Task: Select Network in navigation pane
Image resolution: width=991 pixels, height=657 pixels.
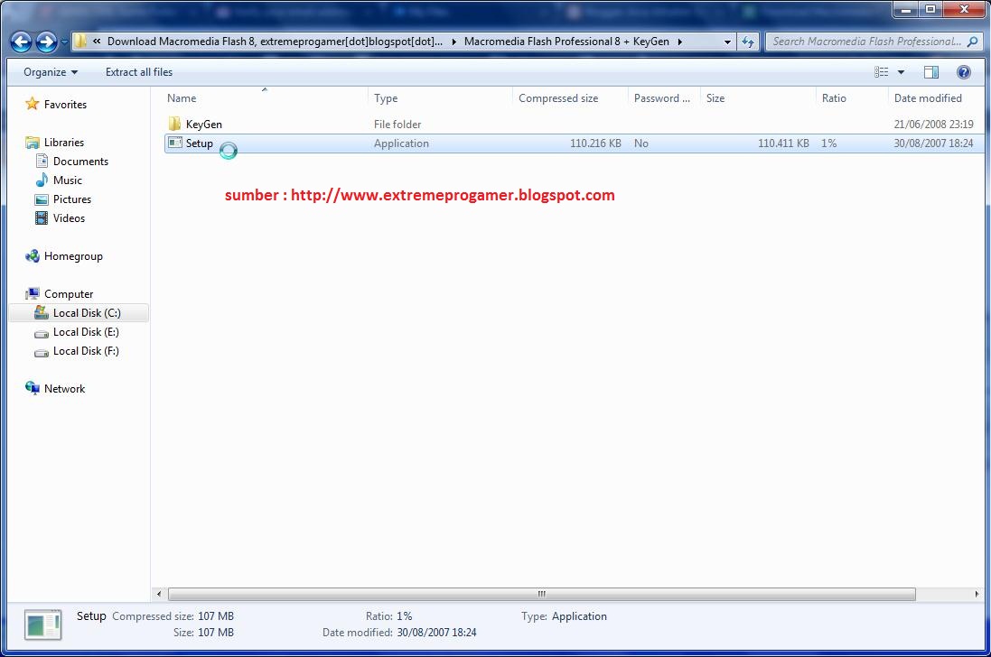Action: click(x=64, y=389)
